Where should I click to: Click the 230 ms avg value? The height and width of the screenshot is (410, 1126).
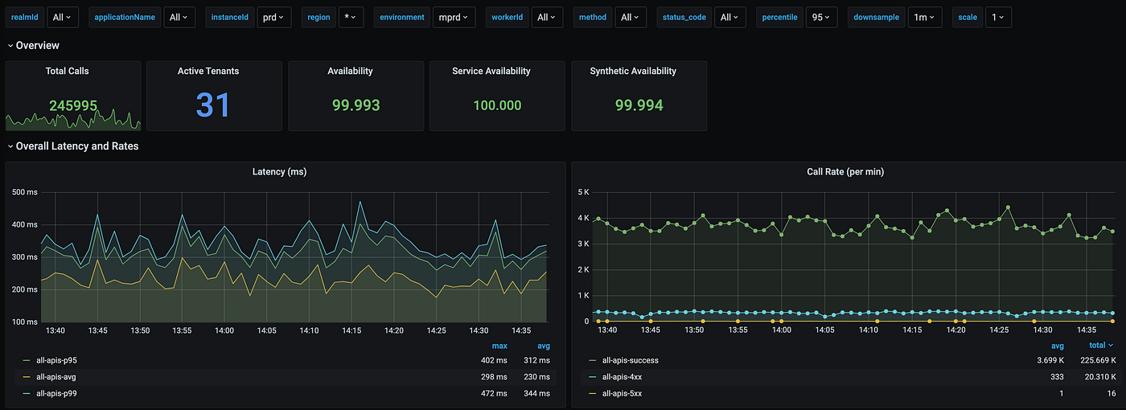(538, 377)
